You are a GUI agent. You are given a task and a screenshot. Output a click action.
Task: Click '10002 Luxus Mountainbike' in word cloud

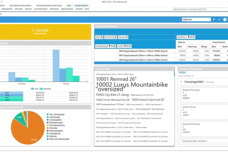132,85
